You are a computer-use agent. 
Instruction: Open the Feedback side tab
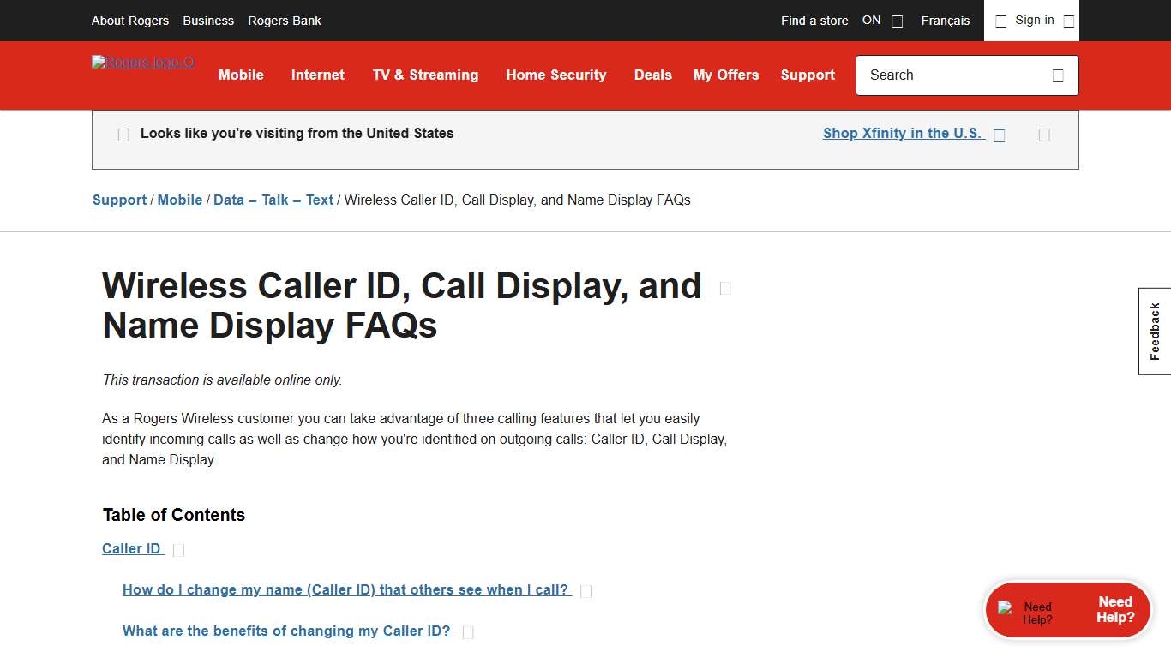1154,331
